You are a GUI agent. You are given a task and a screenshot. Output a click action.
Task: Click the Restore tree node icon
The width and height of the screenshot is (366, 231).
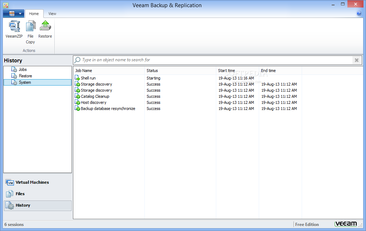coord(14,76)
